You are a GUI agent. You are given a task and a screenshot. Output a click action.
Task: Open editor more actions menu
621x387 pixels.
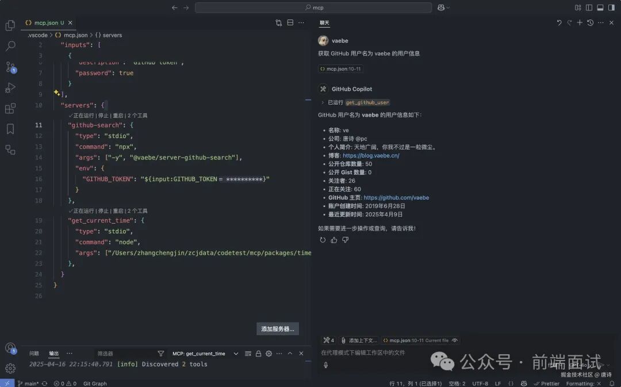[x=301, y=22]
